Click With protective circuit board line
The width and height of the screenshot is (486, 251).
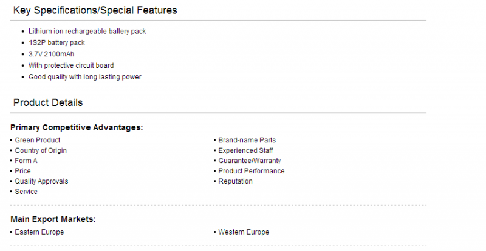[x=71, y=65]
